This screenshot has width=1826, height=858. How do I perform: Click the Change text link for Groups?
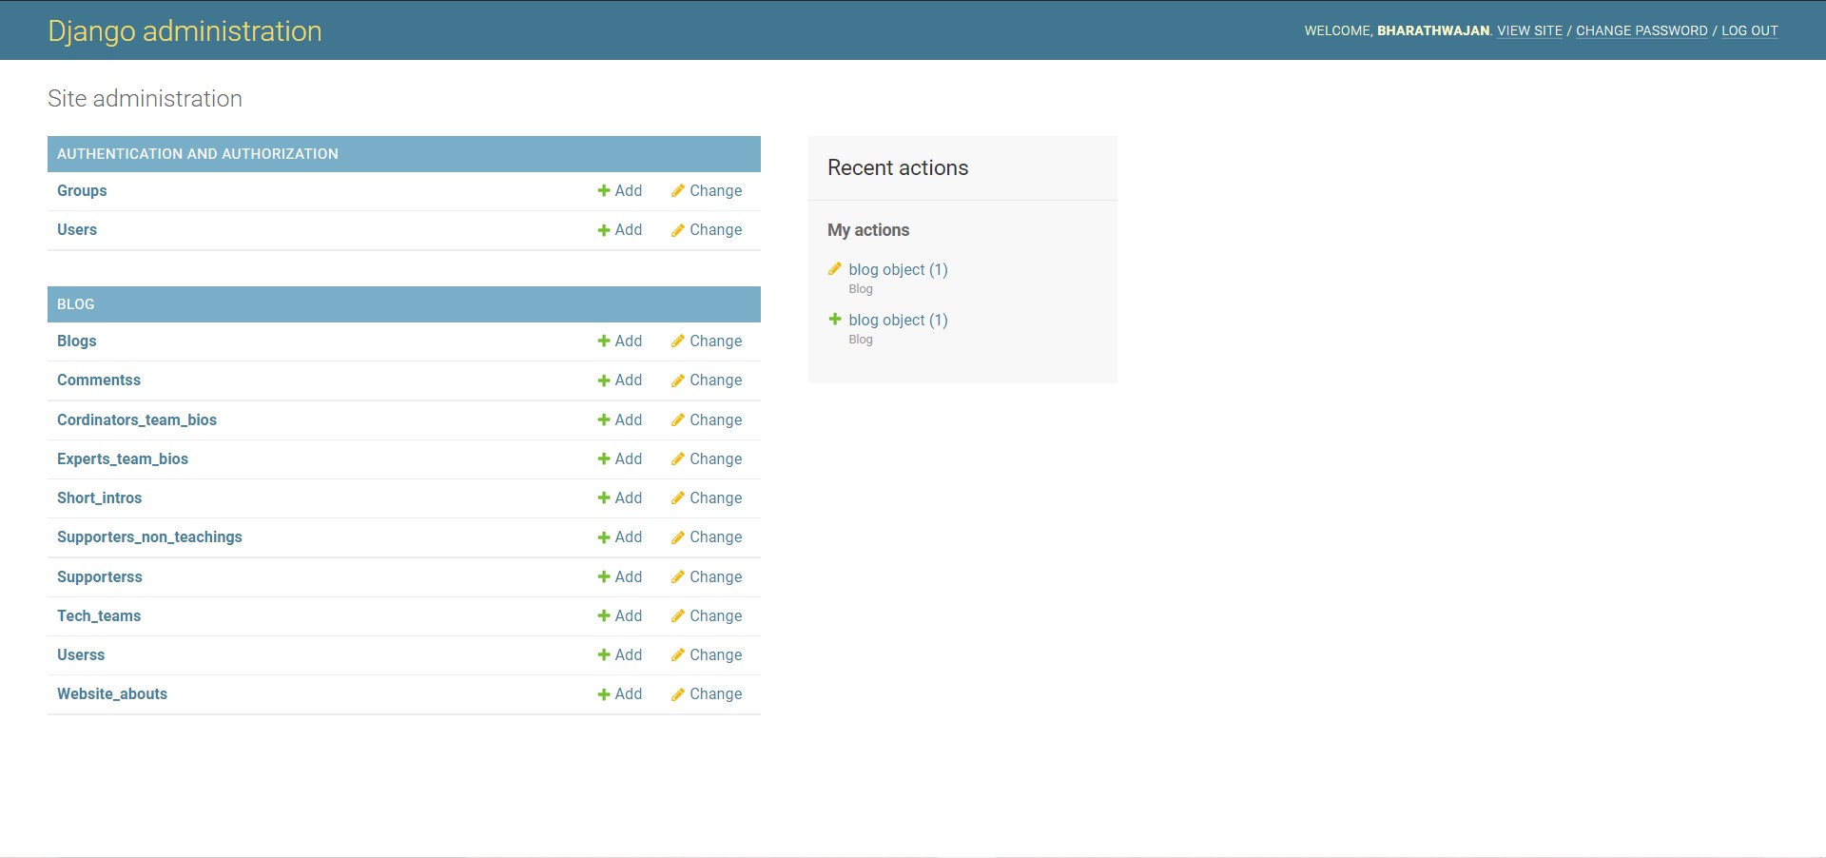[x=716, y=190]
